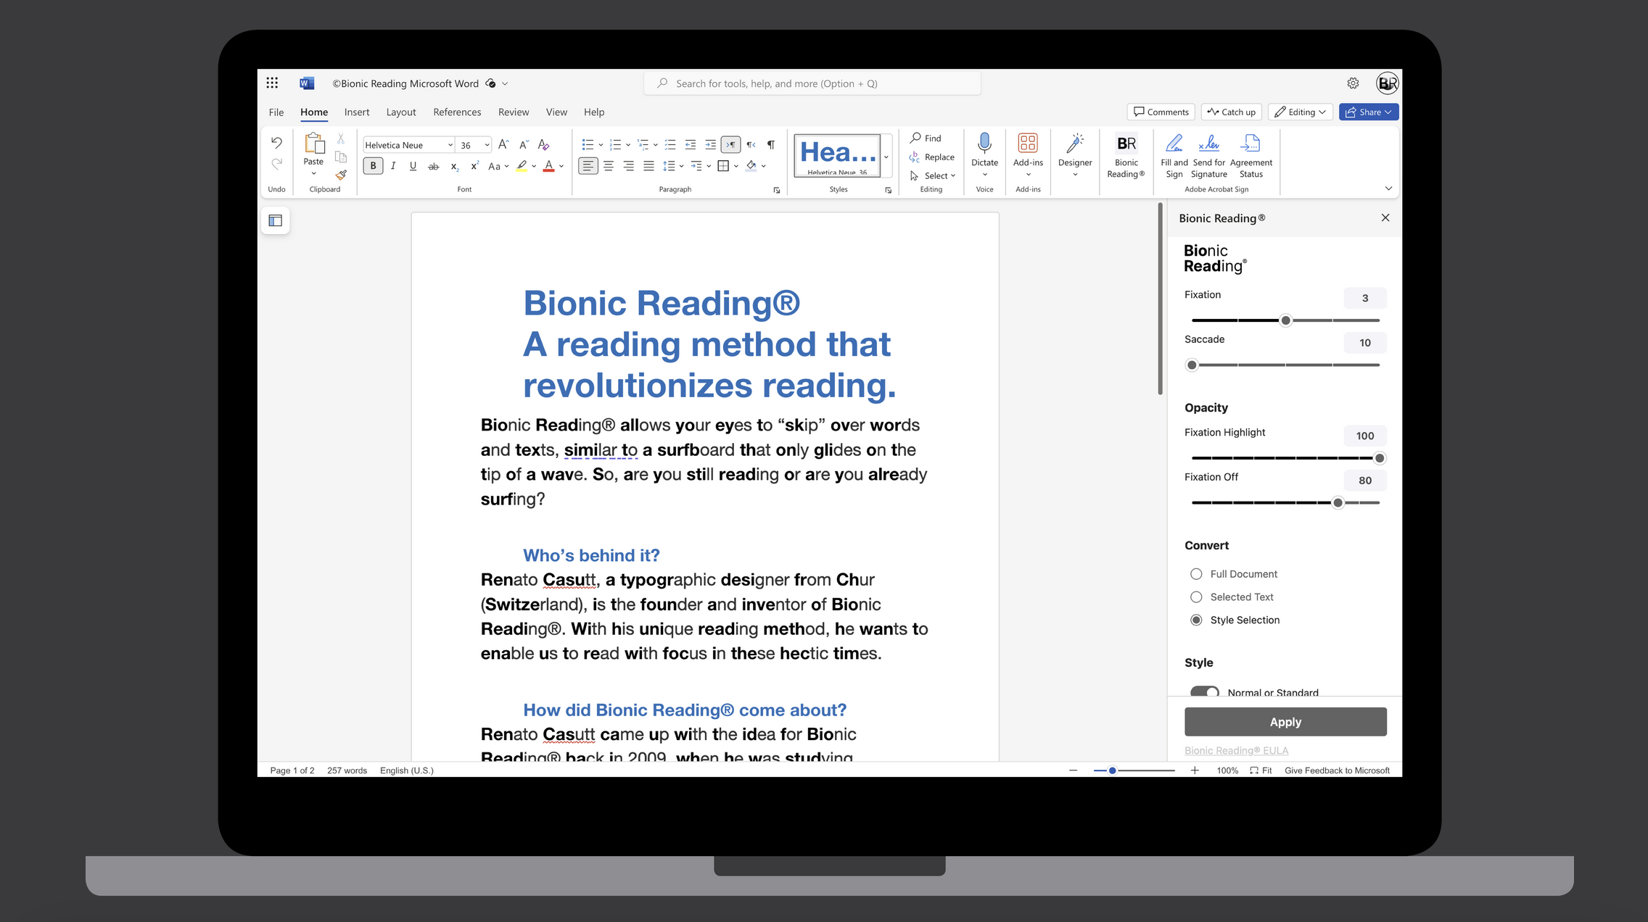1648x922 pixels.
Task: Click the Fill and Sign icon
Action: pyautogui.click(x=1174, y=144)
